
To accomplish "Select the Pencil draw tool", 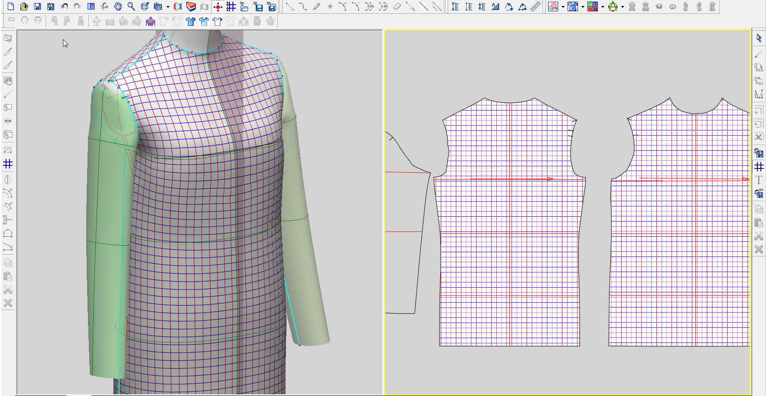I will coord(317,6).
